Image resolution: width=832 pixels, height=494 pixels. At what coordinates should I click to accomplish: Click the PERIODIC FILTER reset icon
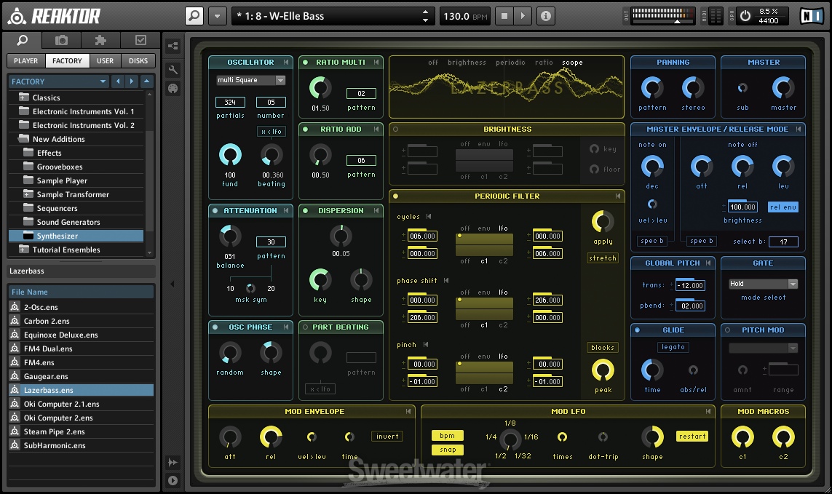click(618, 196)
